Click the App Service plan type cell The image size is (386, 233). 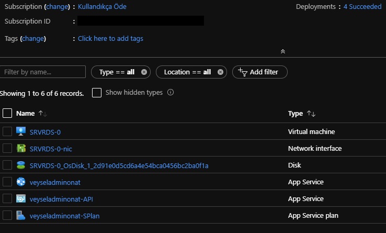coord(313,216)
